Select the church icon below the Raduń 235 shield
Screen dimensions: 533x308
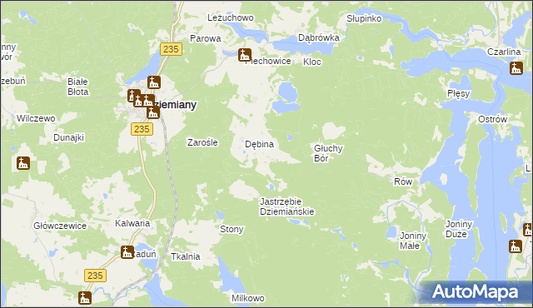pos(85,298)
